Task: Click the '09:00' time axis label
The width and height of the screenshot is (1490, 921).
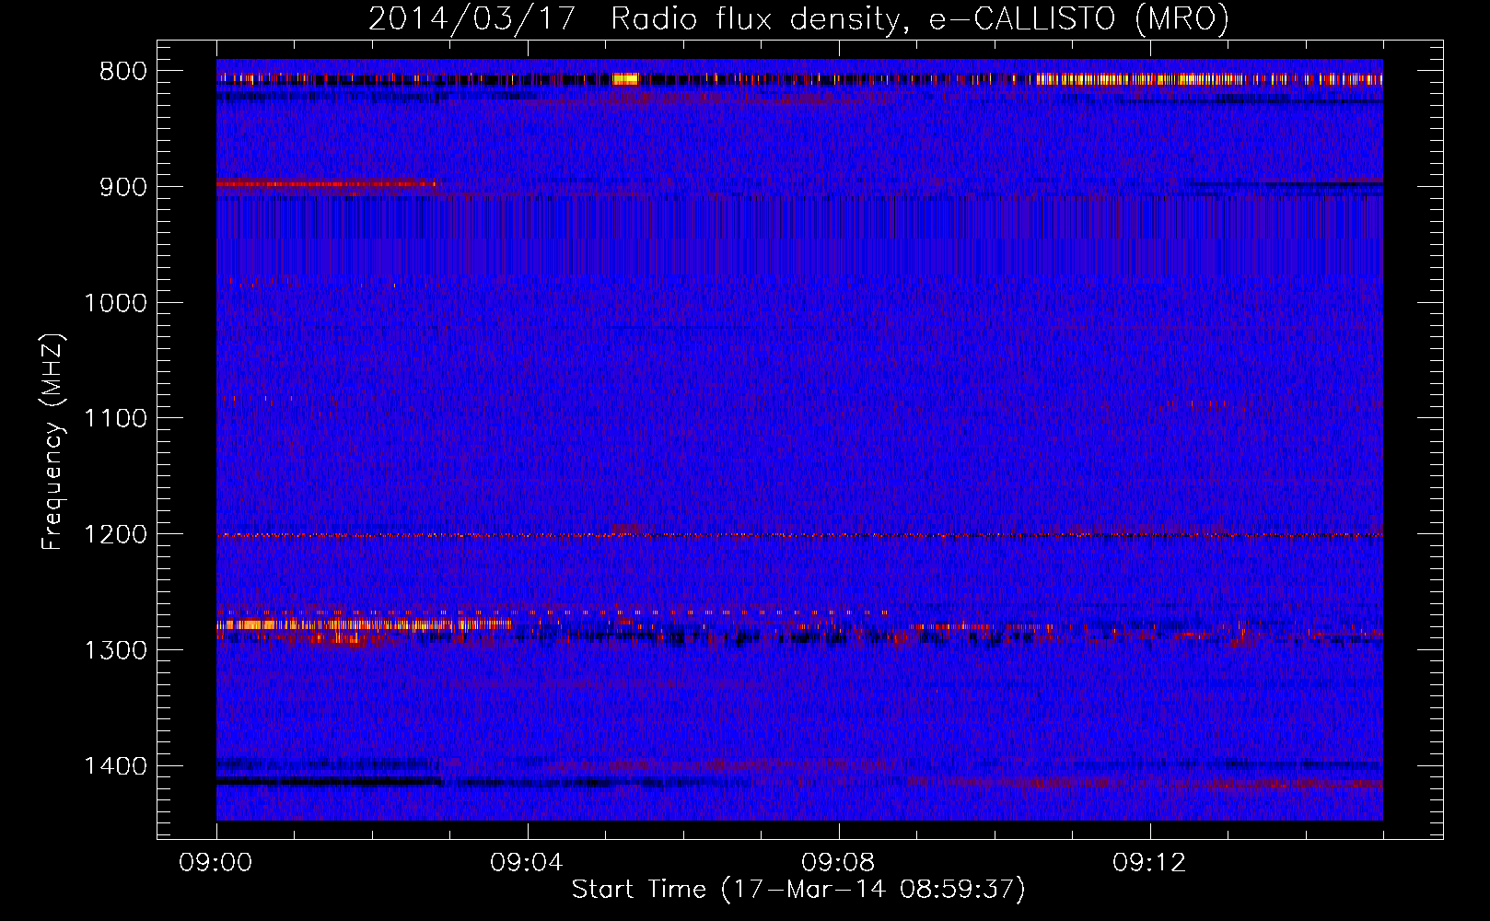Action: point(216,864)
